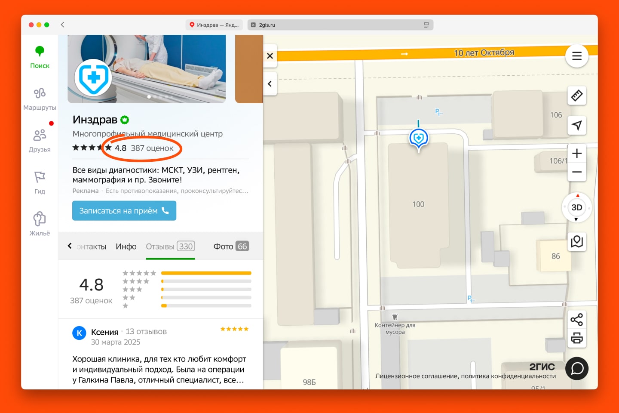
Task: Click the 13 отзывов reviewer count
Action: (x=146, y=332)
